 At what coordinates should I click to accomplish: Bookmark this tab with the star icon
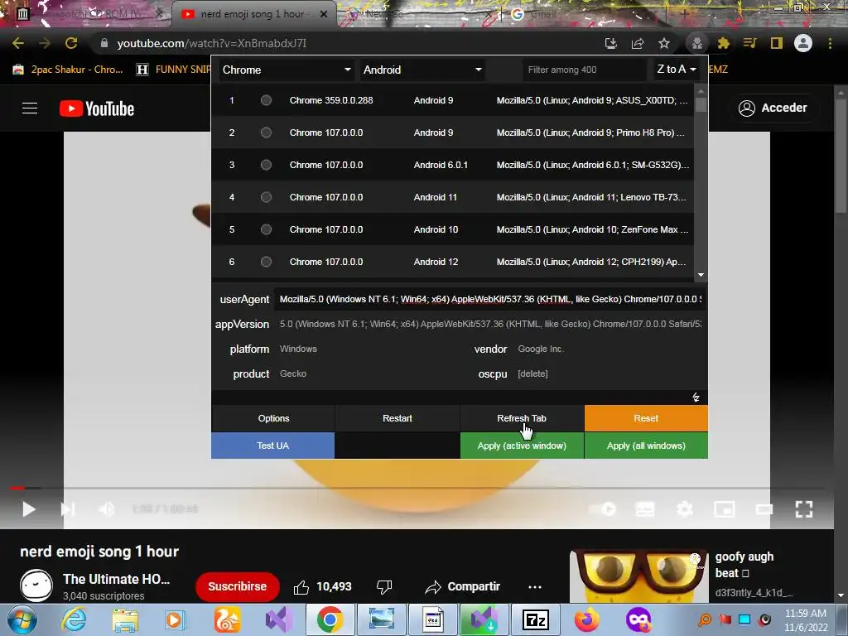coord(664,43)
